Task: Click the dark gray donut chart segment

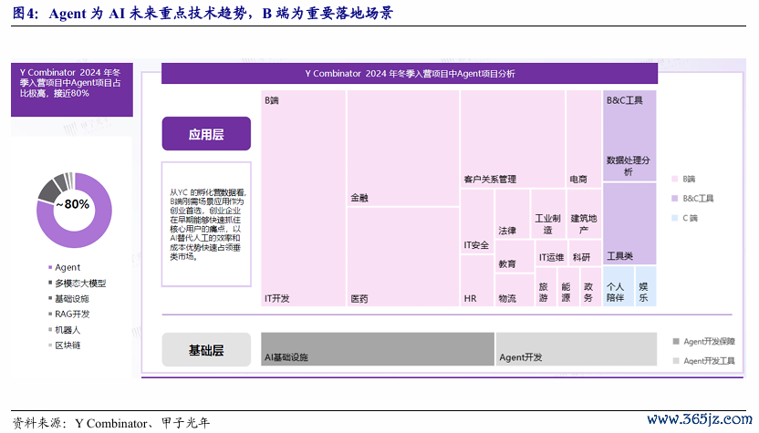Action: click(x=47, y=191)
